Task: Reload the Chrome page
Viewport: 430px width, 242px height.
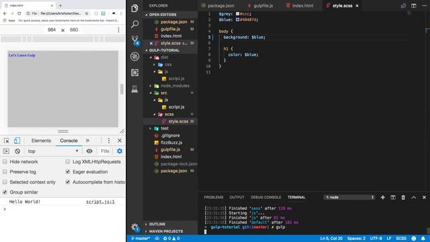Action: point(19,13)
